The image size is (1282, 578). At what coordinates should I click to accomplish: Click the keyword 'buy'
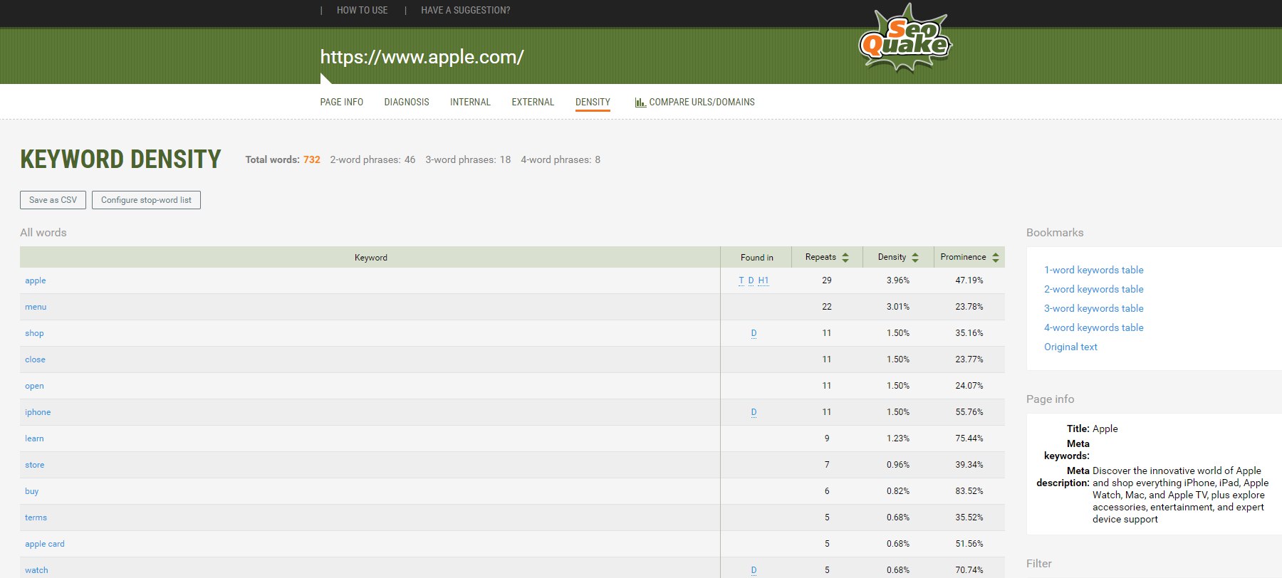click(31, 491)
